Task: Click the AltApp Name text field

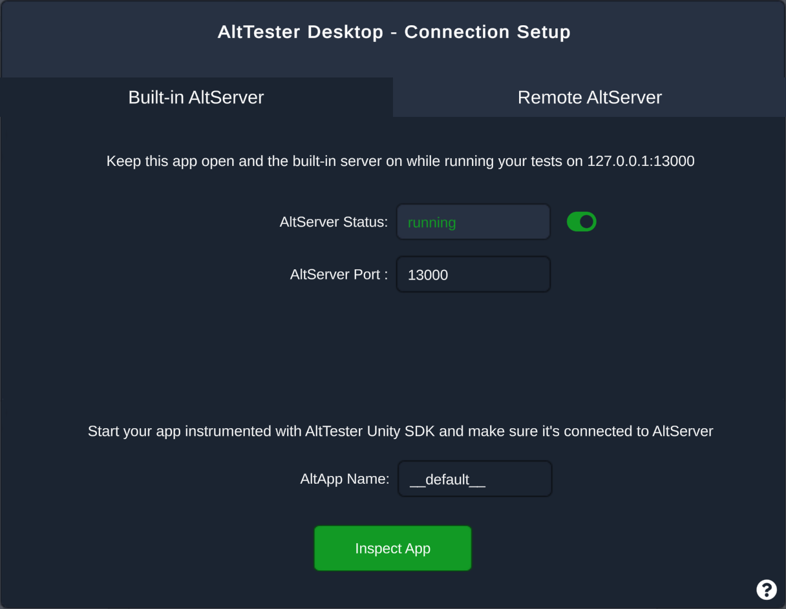Action: pos(474,479)
